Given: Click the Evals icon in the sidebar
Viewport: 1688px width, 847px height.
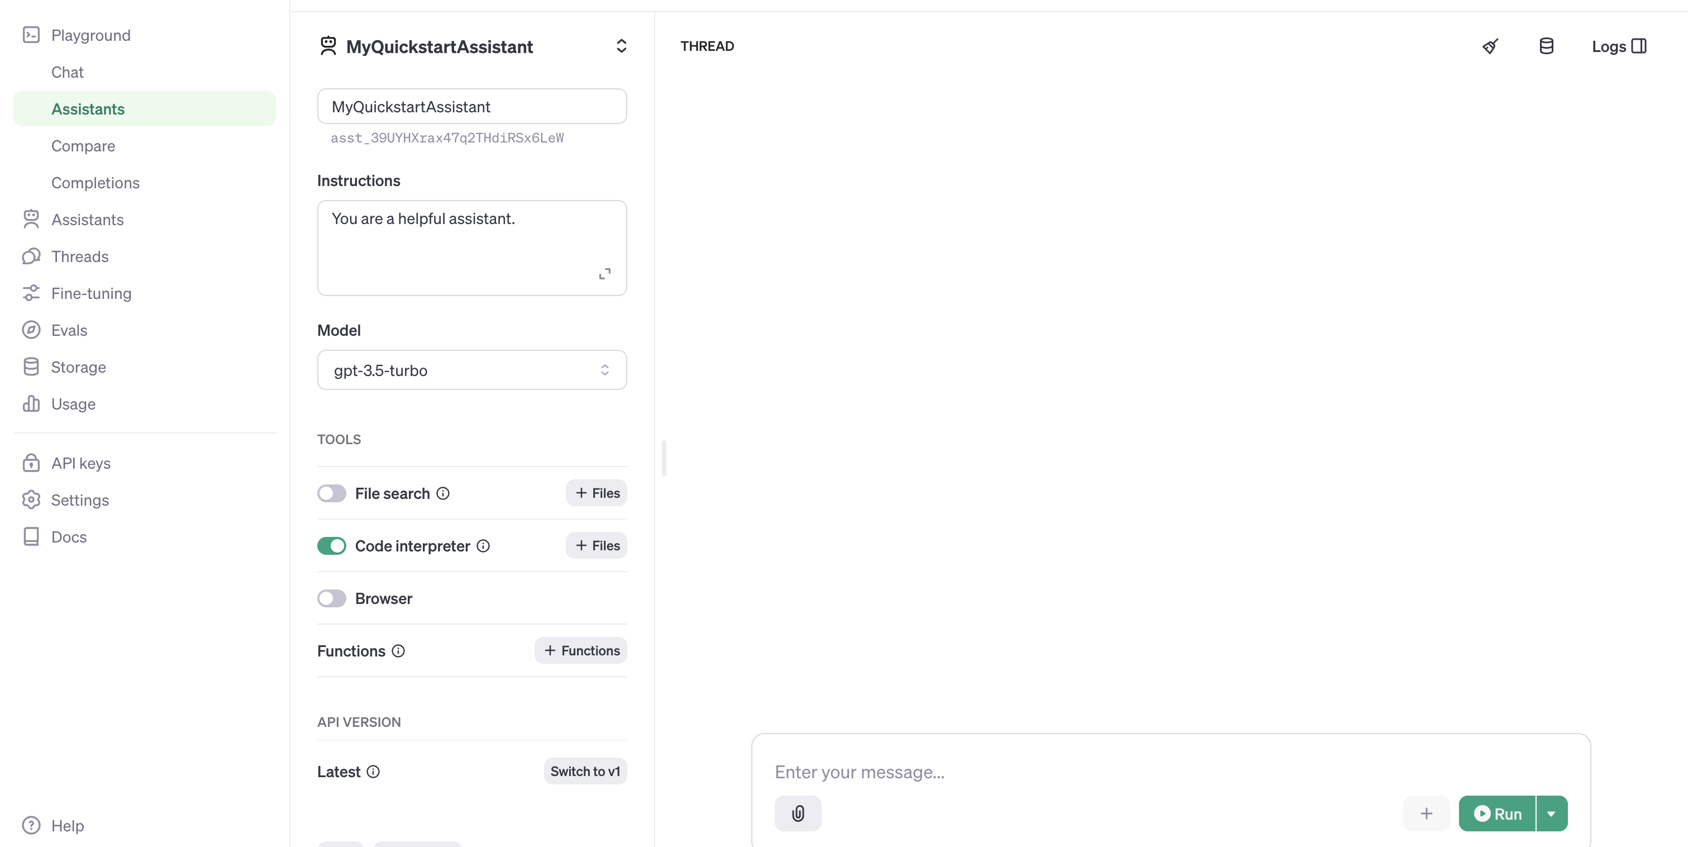Looking at the screenshot, I should (32, 330).
